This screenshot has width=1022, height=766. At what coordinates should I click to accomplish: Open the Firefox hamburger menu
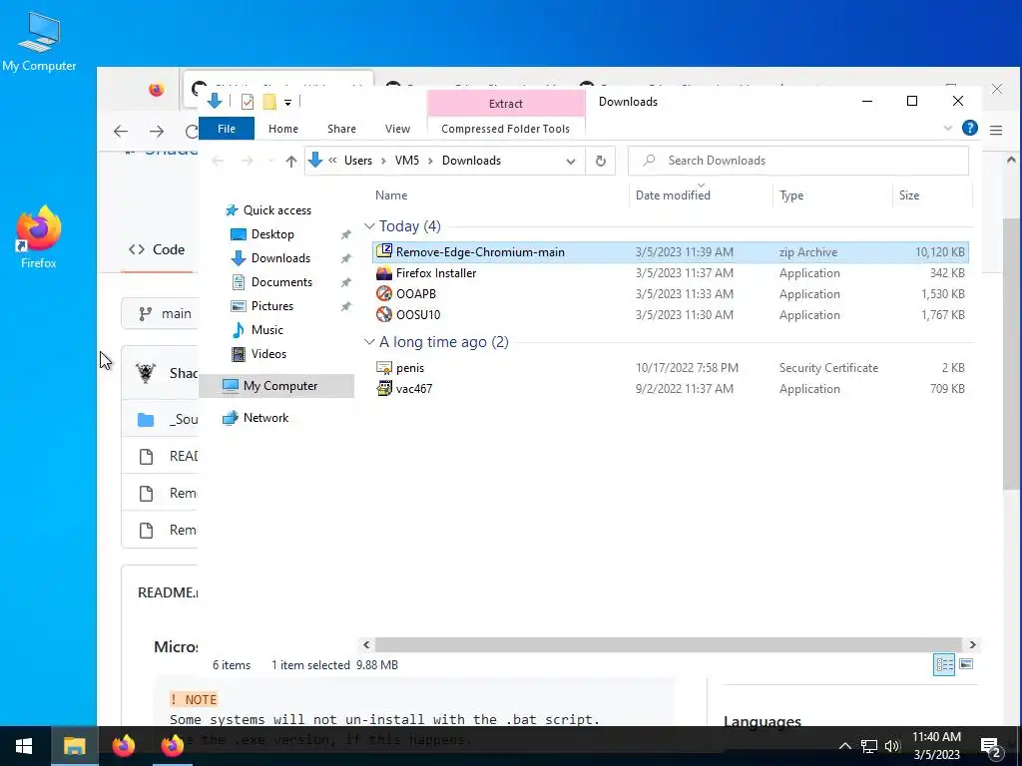[996, 131]
